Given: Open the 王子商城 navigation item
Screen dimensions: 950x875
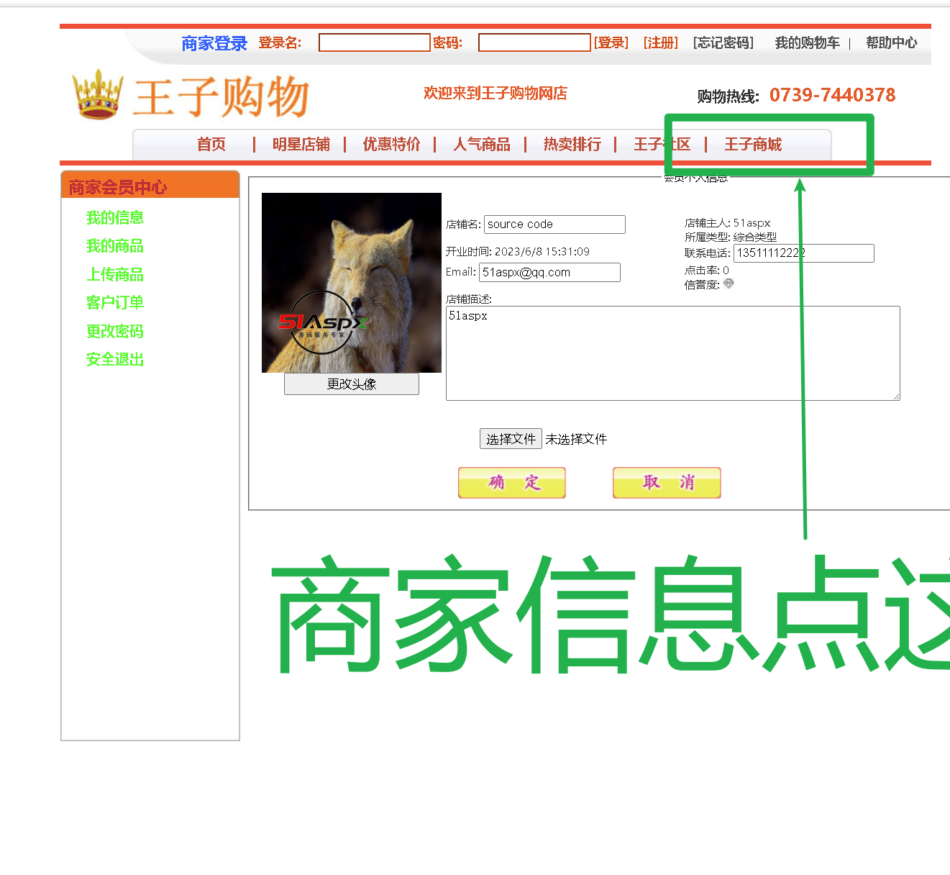Looking at the screenshot, I should click(x=753, y=145).
